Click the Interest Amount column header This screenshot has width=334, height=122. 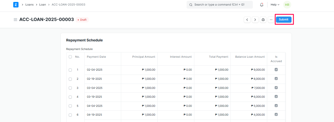pos(181,57)
